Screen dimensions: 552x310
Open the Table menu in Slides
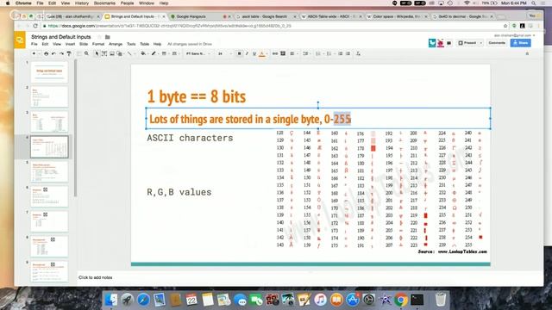click(145, 44)
